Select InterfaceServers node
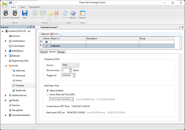This screenshot has height=130, width=185. pyautogui.click(x=19, y=95)
